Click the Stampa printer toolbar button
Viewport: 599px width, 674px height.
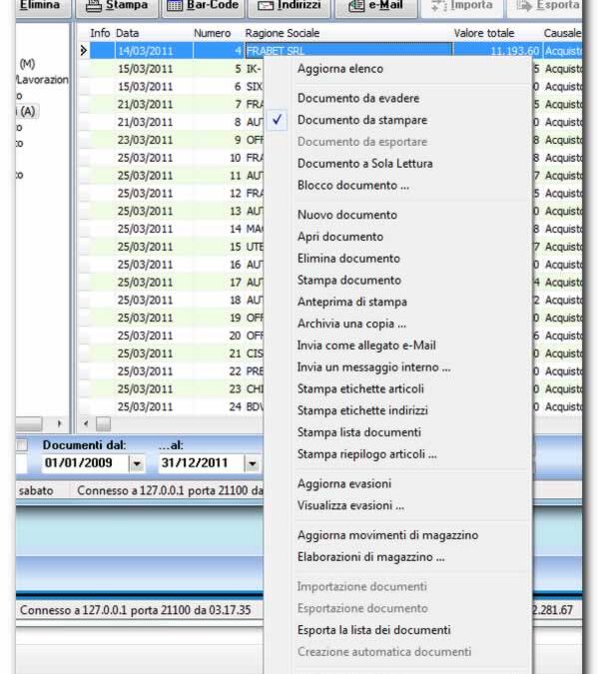pos(116,6)
